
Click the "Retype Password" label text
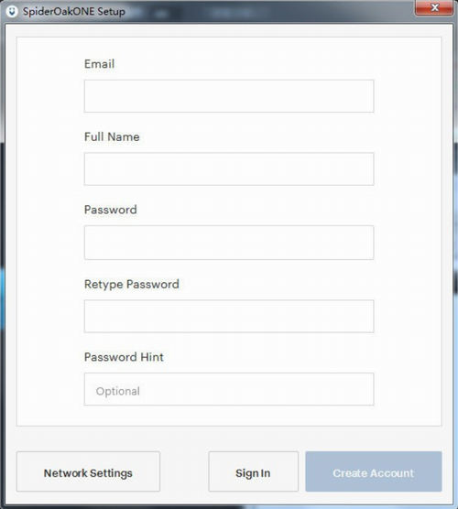click(132, 285)
